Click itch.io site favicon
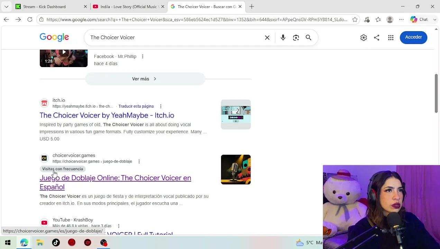The height and width of the screenshot is (249, 440). (44, 103)
